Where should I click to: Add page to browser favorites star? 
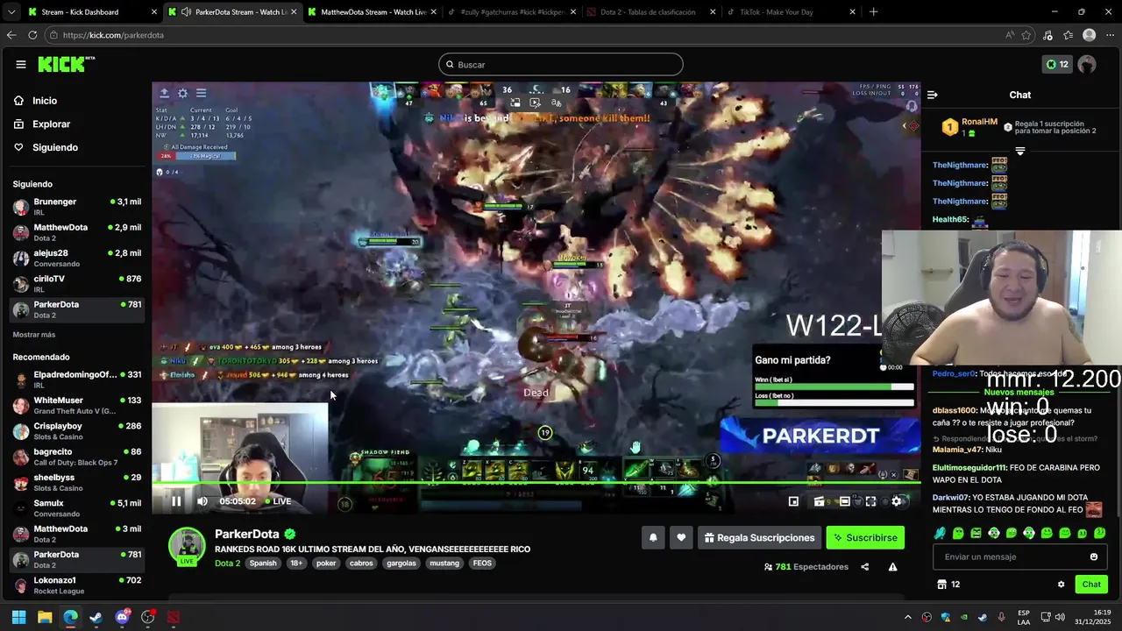coord(1028,35)
